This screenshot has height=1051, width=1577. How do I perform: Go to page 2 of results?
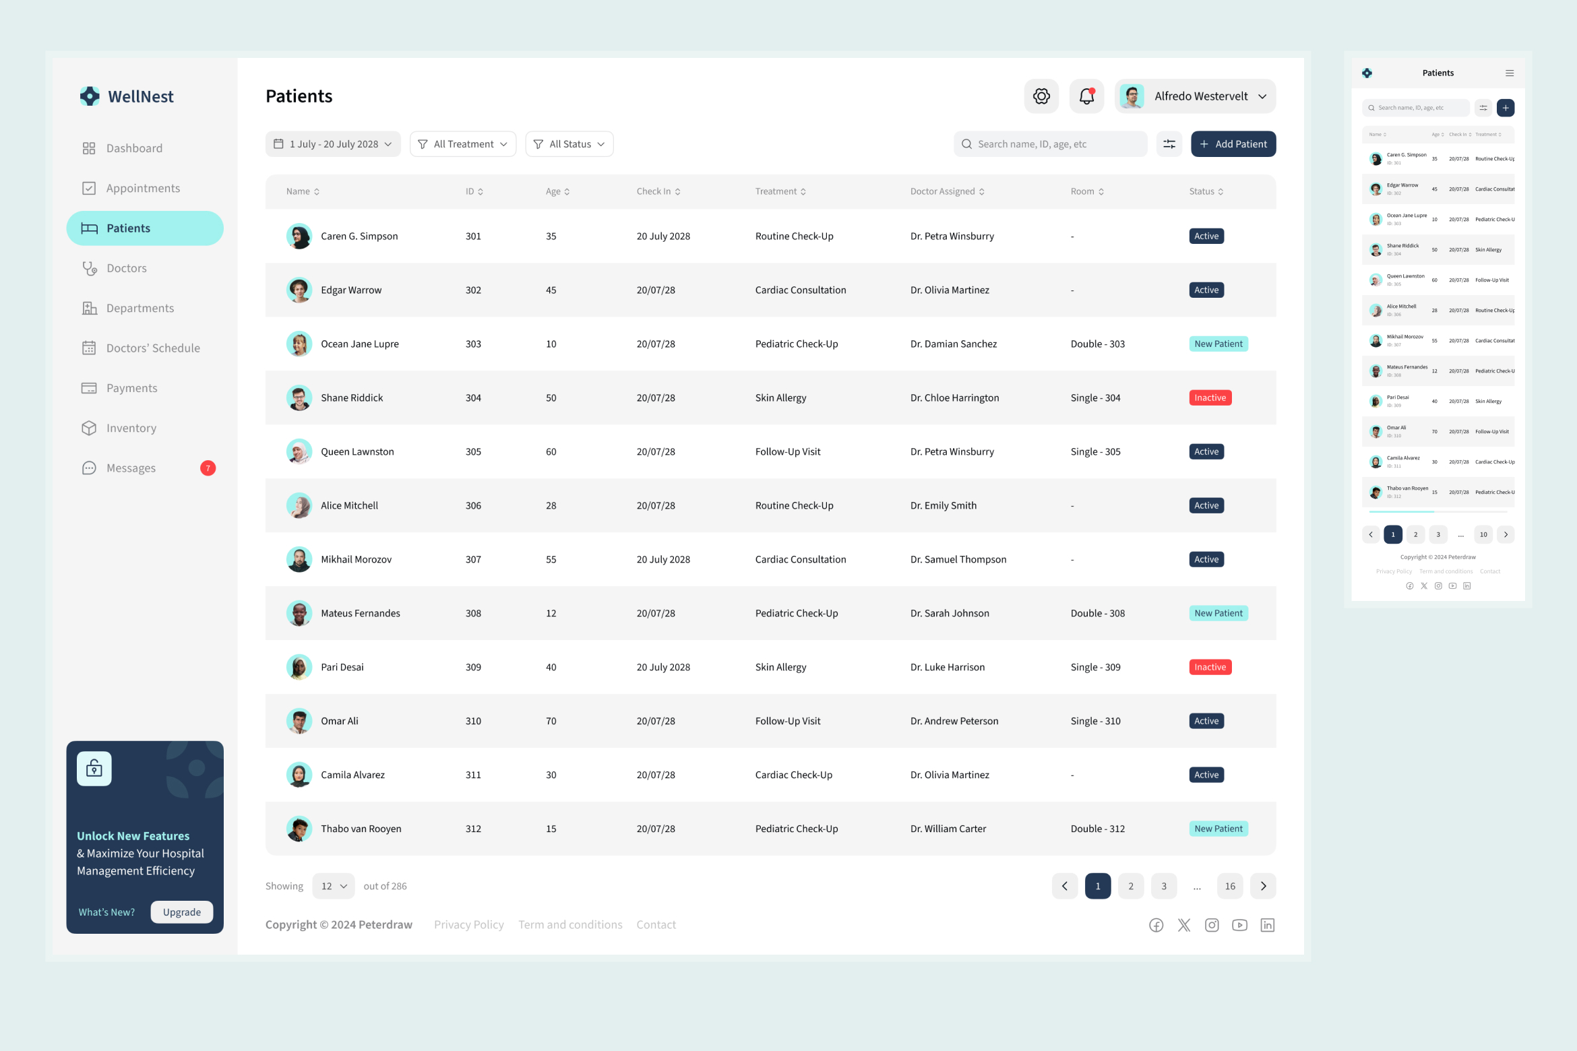pos(1131,886)
